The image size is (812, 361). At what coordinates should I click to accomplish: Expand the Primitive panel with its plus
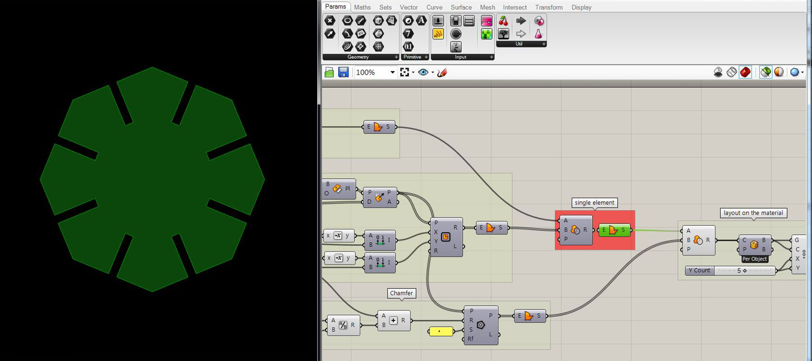pos(426,57)
